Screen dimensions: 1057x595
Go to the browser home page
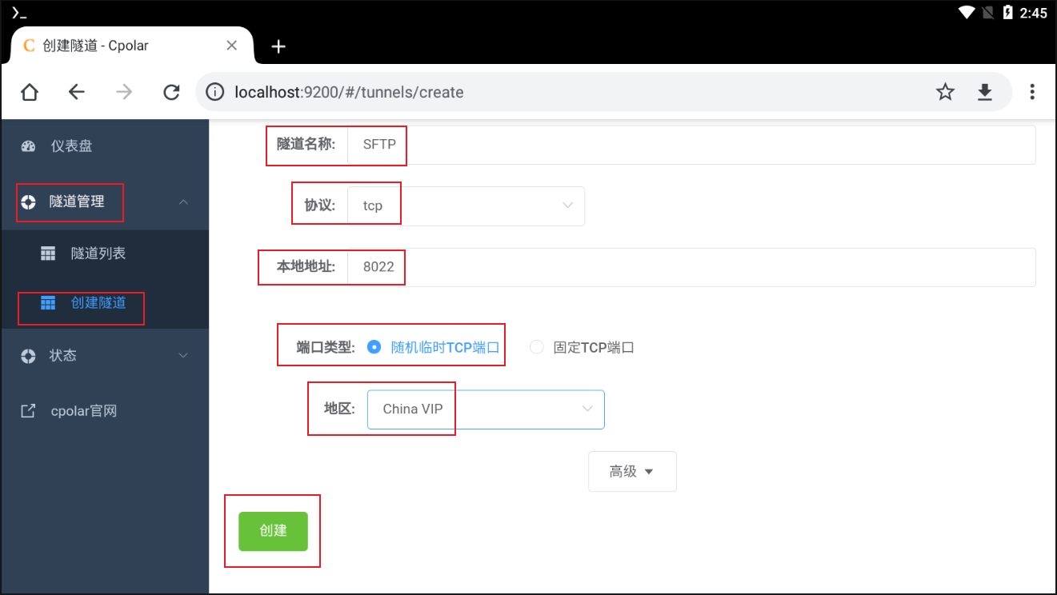(30, 92)
